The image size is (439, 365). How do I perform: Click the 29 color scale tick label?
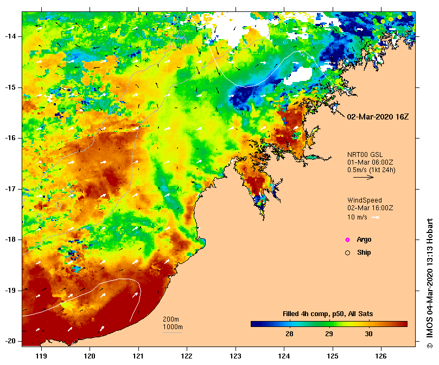pyautogui.click(x=329, y=334)
